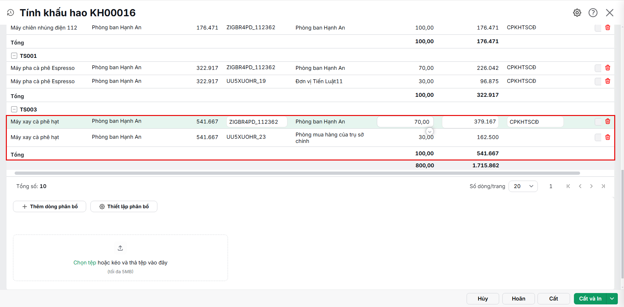
Task: Open the Cất và In dropdown arrow
Action: [612, 299]
